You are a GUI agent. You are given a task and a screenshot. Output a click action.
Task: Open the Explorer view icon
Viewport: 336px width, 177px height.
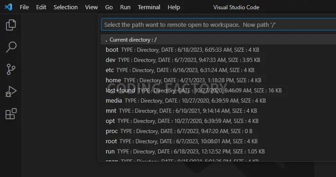[11, 25]
